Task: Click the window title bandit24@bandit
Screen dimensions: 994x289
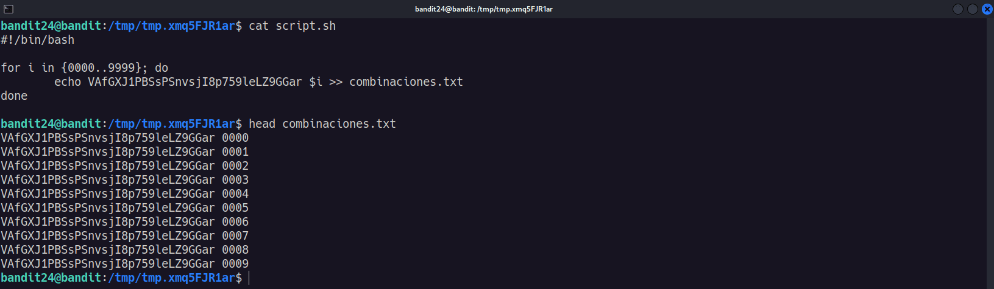Action: pos(484,9)
